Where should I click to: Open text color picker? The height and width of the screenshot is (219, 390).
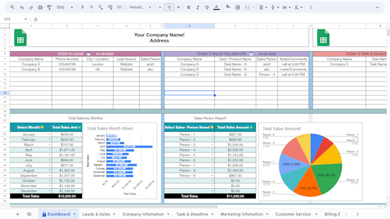pos(217,7)
